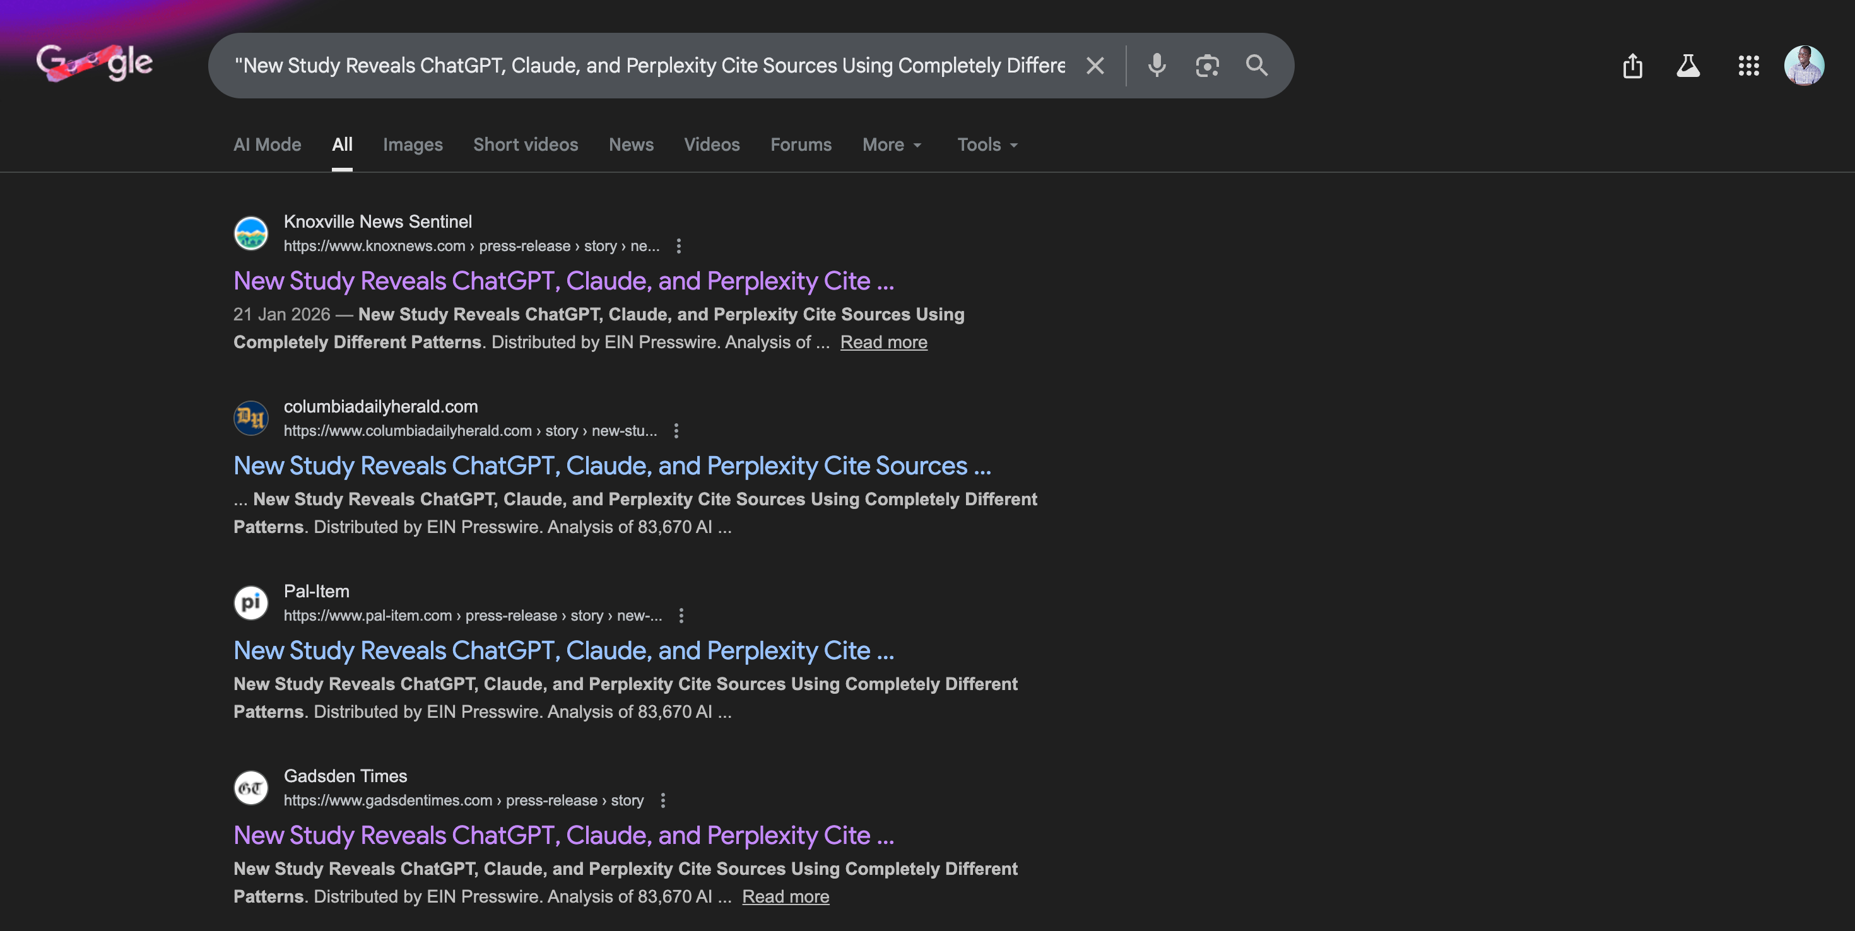
Task: Start voice search with microphone icon
Action: pyautogui.click(x=1157, y=66)
